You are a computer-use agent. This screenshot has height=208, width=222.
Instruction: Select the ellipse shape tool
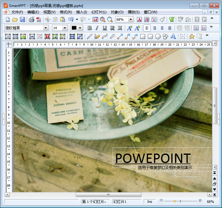tap(158, 36)
